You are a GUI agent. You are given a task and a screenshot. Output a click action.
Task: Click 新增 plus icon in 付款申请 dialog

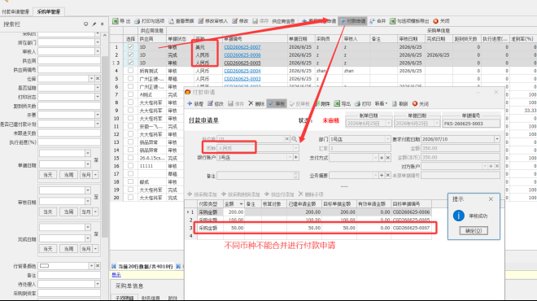(x=190, y=103)
